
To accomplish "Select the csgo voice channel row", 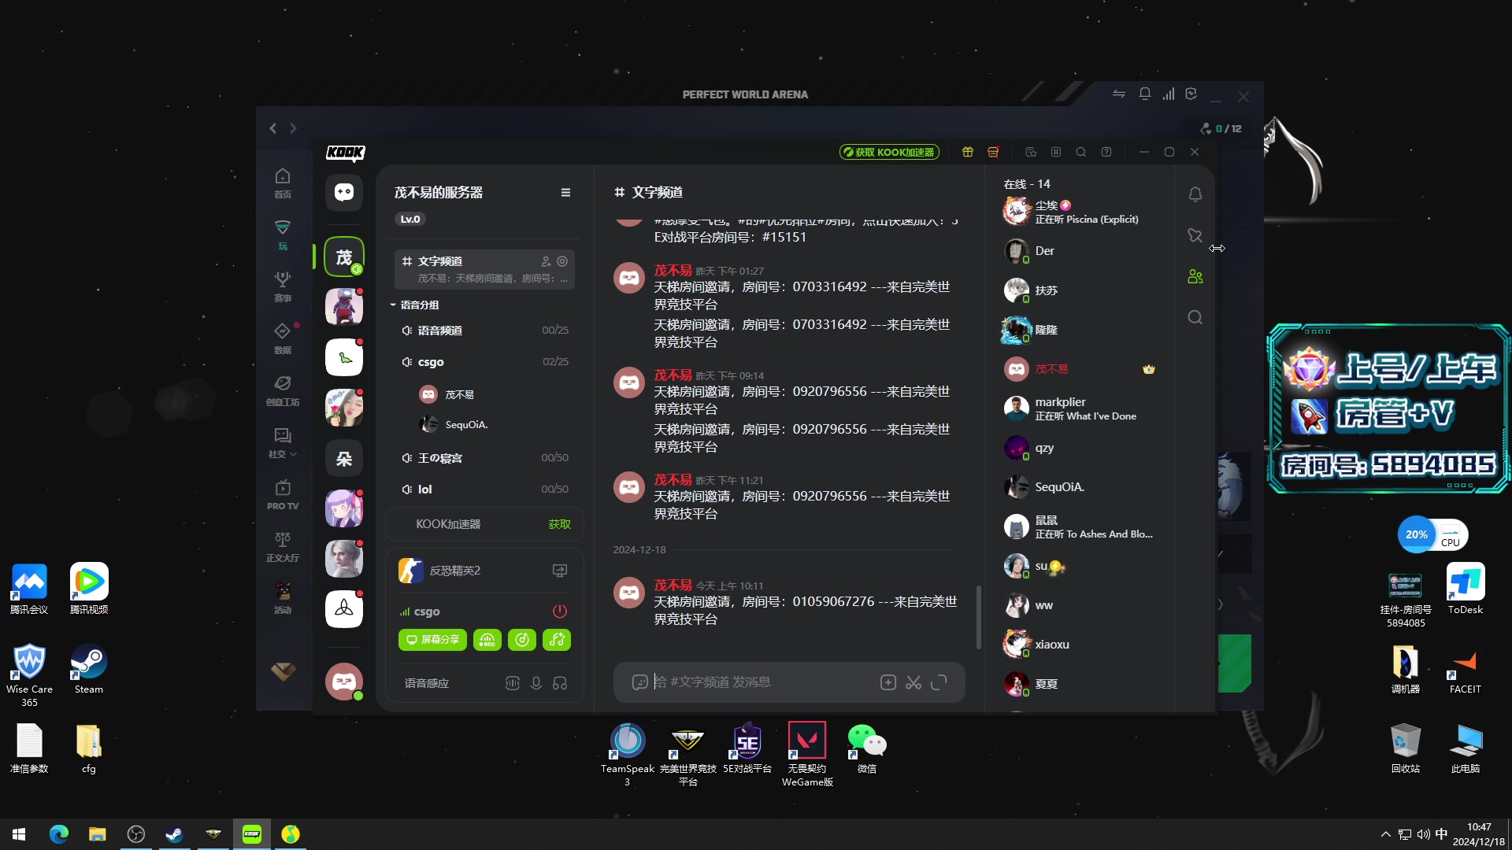I will (x=484, y=362).
